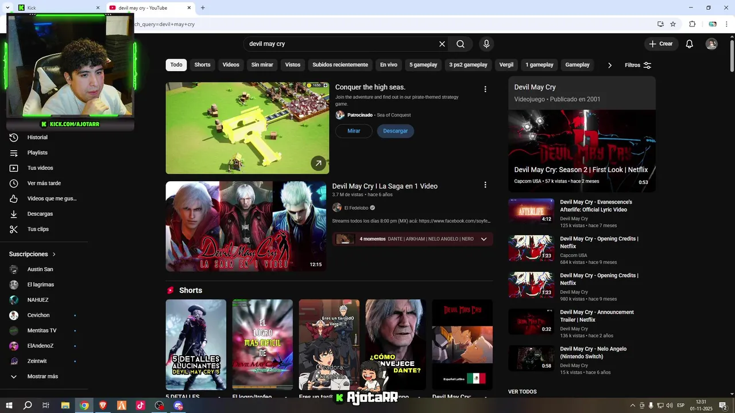Click the Mirar button on the ad
This screenshot has height=413, width=735.
click(354, 131)
